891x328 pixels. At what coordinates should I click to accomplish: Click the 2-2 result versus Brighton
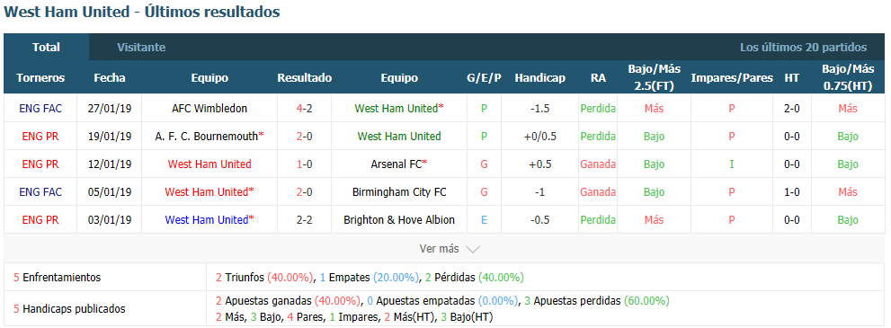[304, 219]
